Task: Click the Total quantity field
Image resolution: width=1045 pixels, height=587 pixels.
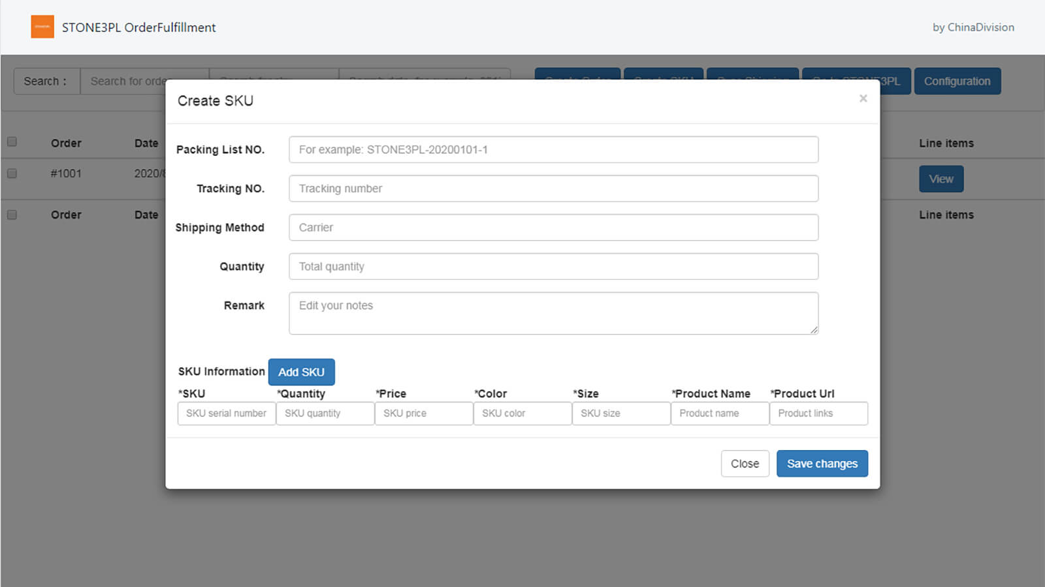Action: pos(554,266)
